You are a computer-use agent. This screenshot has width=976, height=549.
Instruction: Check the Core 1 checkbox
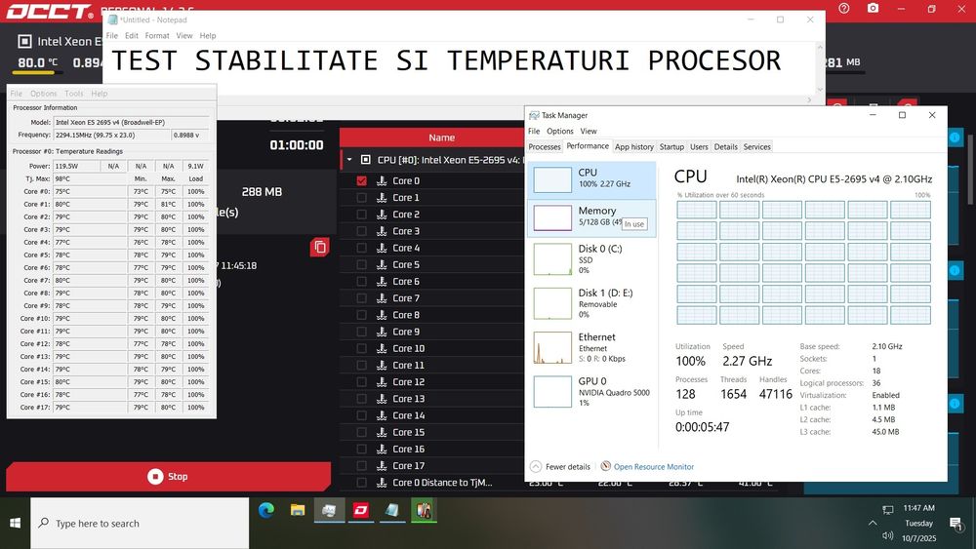pos(362,197)
